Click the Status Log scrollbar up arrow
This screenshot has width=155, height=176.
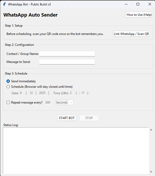coord(151,130)
